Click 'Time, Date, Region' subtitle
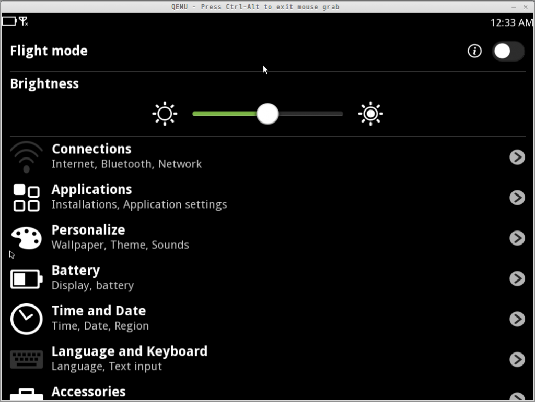The height and width of the screenshot is (402, 535). [100, 326]
